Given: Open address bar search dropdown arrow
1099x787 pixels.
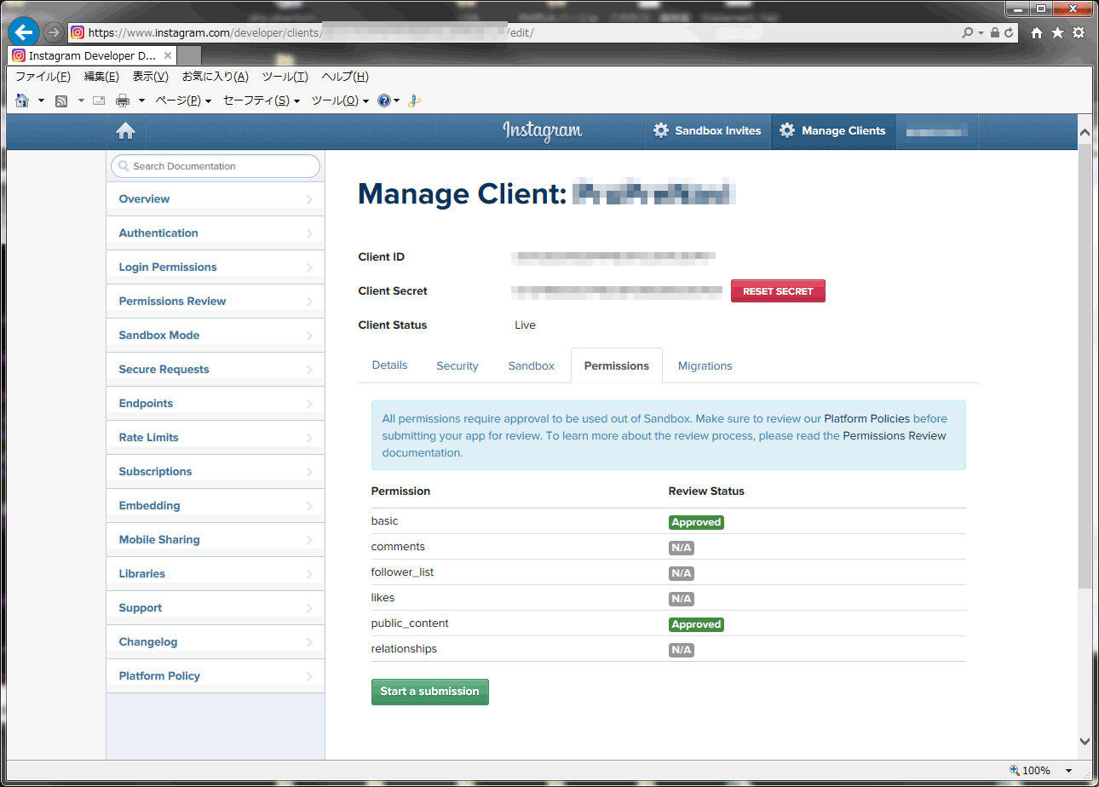Looking at the screenshot, I should 981,32.
